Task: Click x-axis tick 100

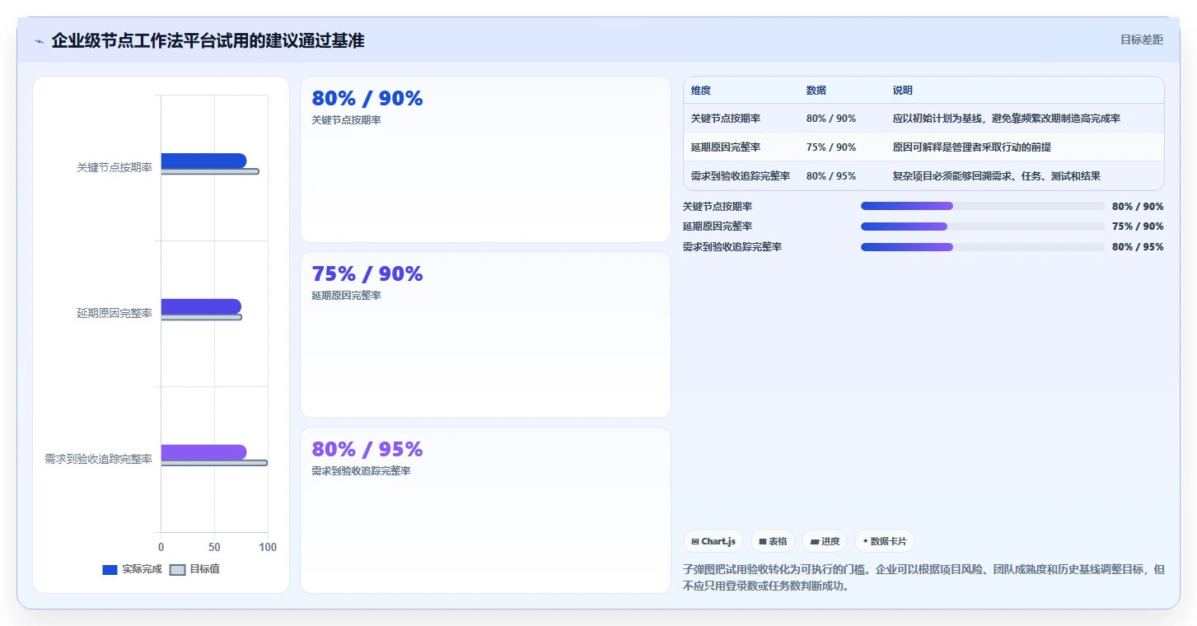Action: [268, 547]
